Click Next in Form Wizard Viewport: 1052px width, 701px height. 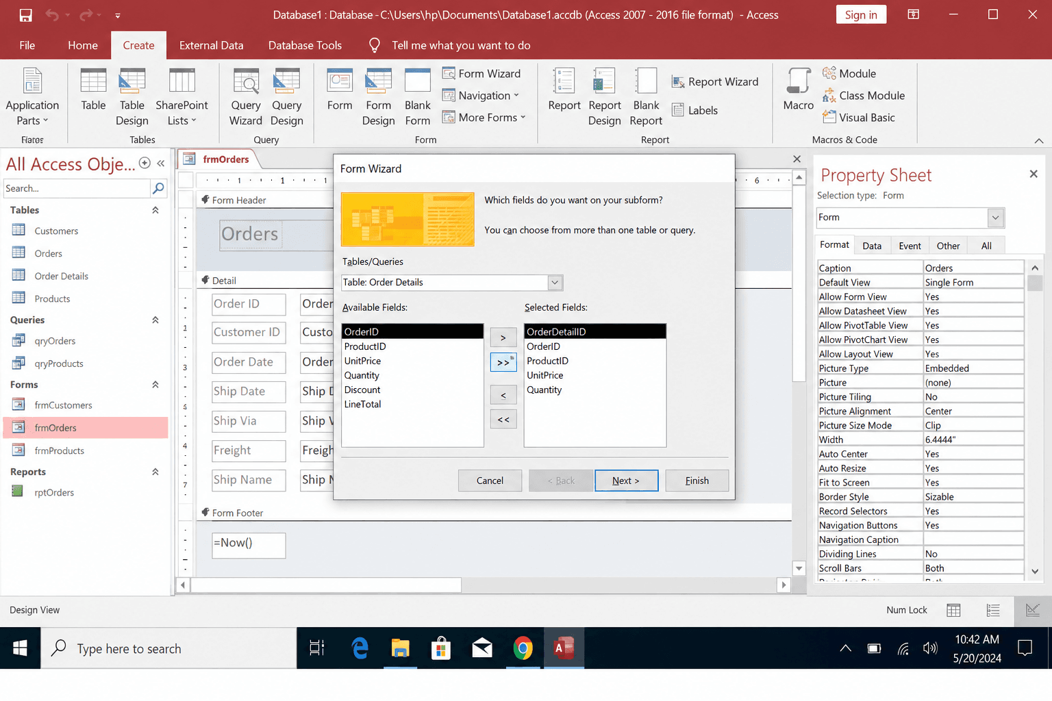click(626, 481)
